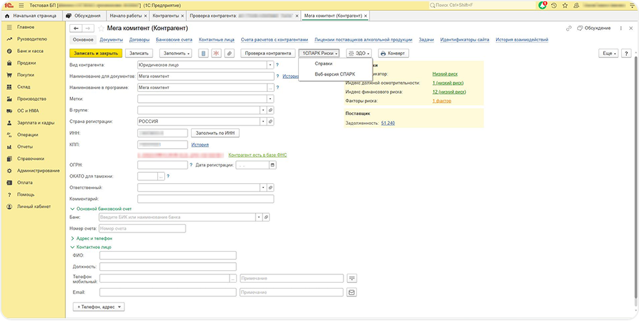Collapse Основной банковский счет section
Image resolution: width=639 pixels, height=321 pixels.
(101, 209)
